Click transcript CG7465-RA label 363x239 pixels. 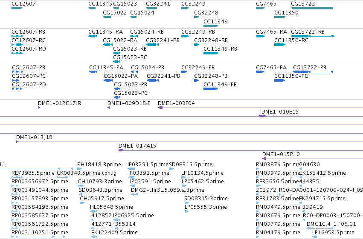(x=272, y=31)
